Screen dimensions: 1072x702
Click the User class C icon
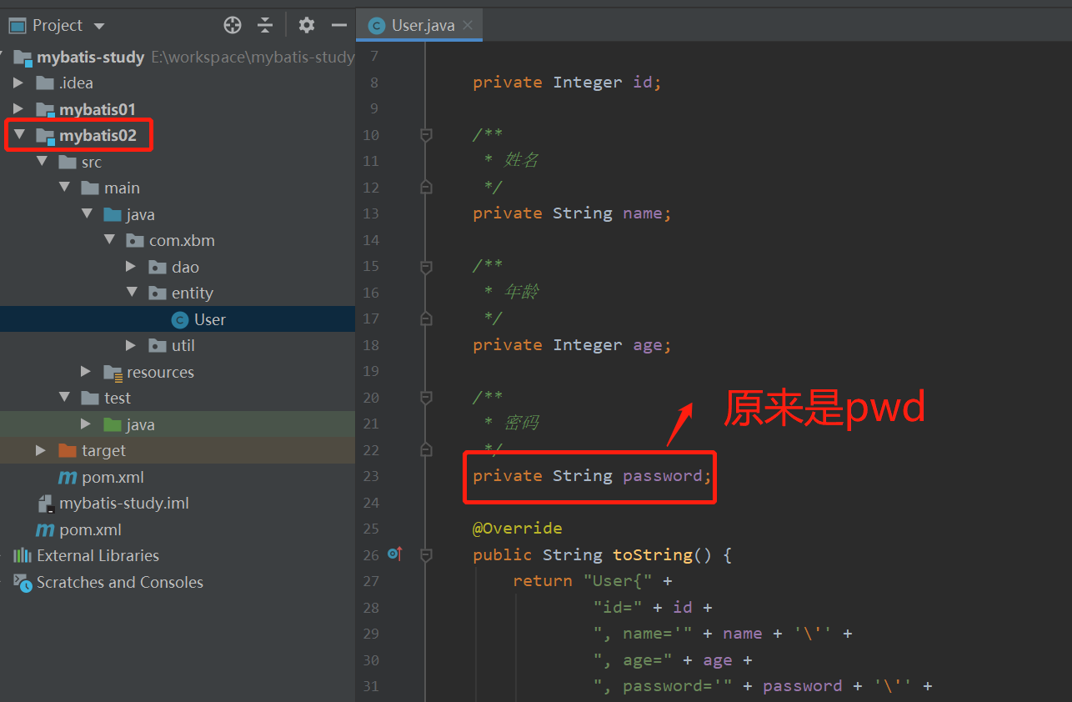tap(179, 319)
